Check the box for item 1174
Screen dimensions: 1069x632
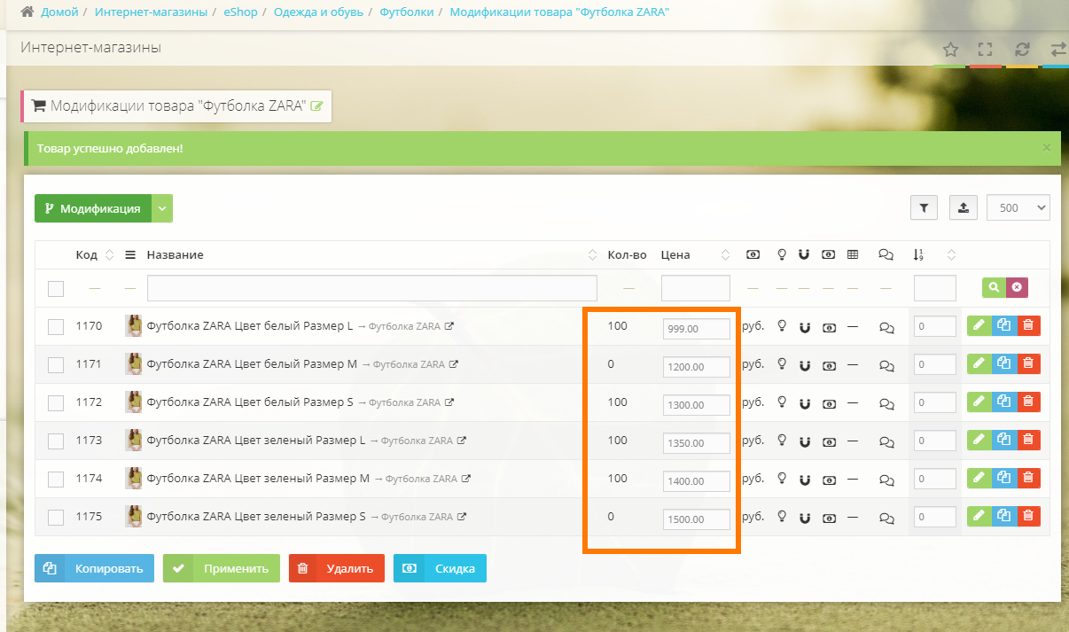point(56,479)
